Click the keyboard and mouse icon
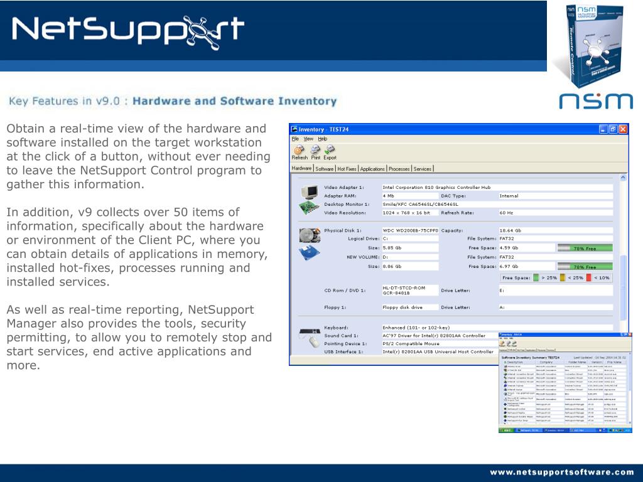The width and height of the screenshot is (643, 482). point(310,336)
